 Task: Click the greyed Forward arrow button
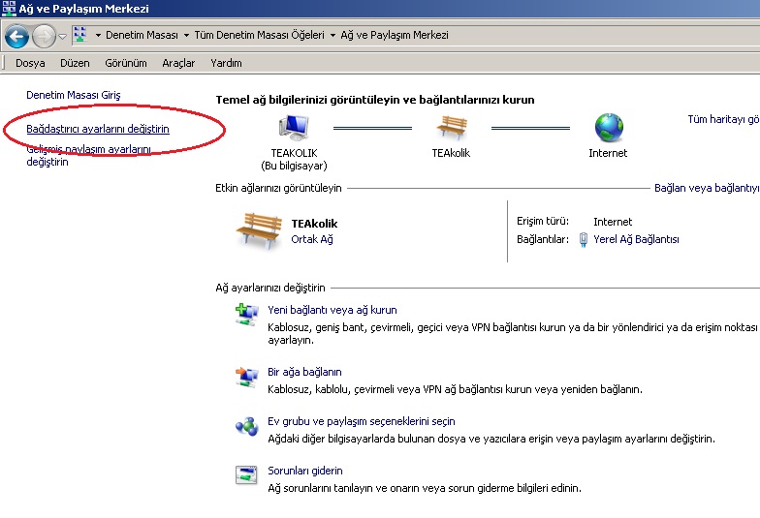pos(45,36)
